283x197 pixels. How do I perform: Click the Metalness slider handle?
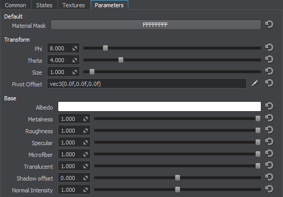[x=258, y=118]
